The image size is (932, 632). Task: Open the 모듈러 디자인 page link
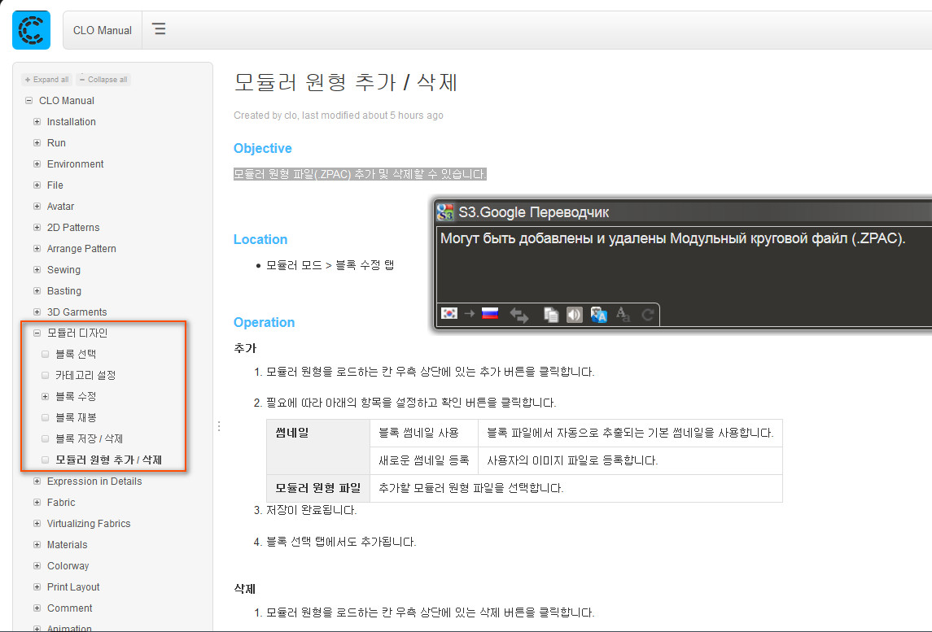77,333
